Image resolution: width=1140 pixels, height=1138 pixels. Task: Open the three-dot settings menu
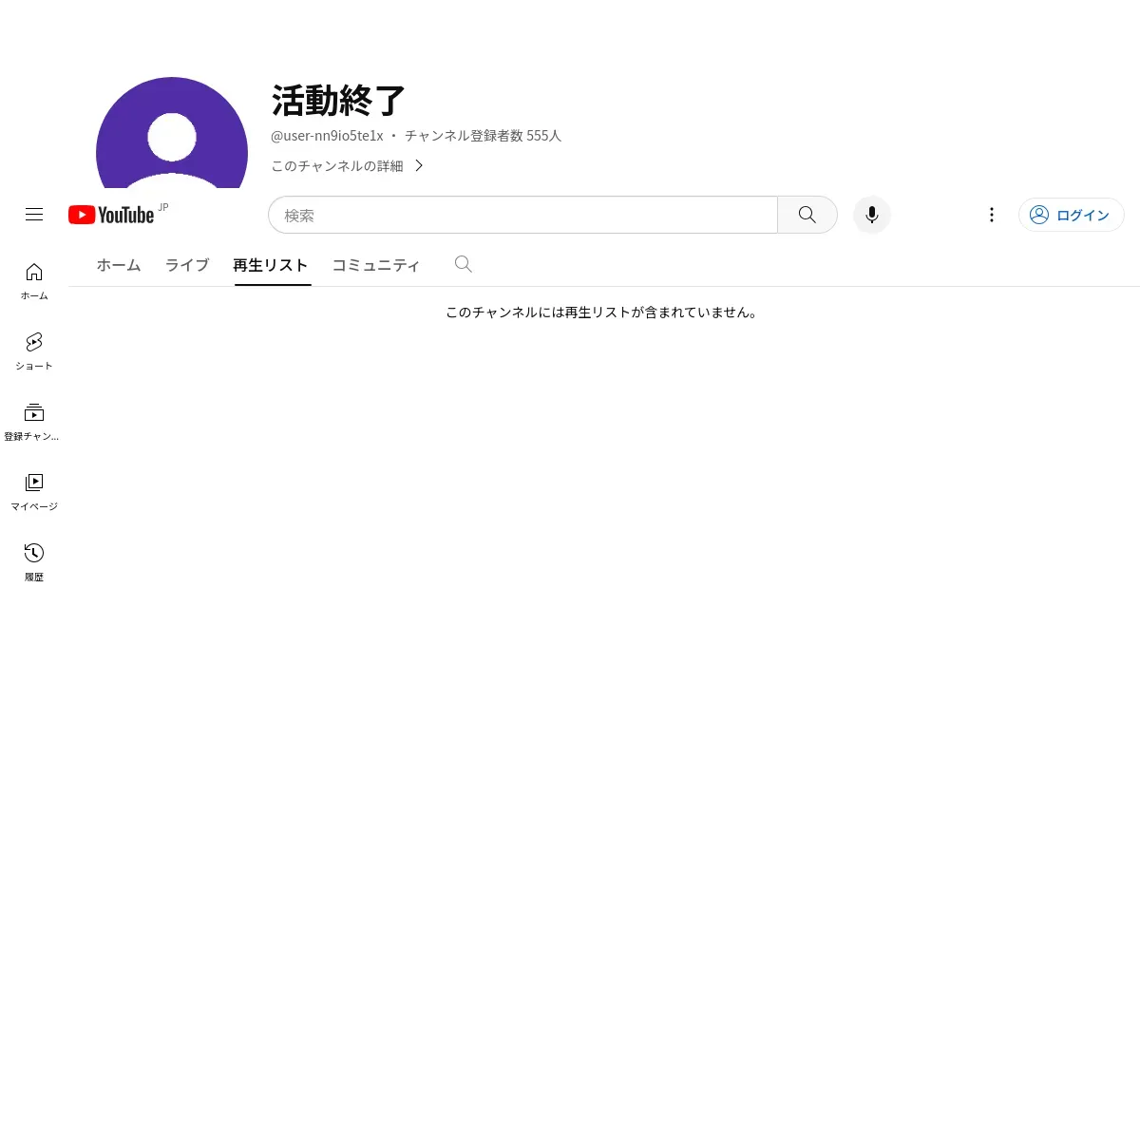click(x=992, y=215)
